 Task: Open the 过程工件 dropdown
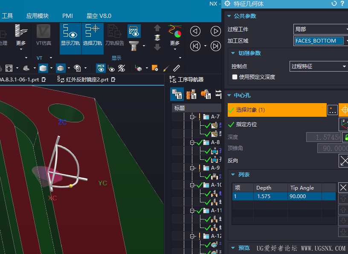tap(321, 29)
